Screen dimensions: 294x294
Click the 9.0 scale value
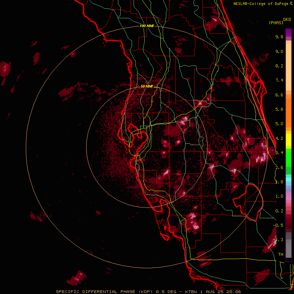pos(279,51)
